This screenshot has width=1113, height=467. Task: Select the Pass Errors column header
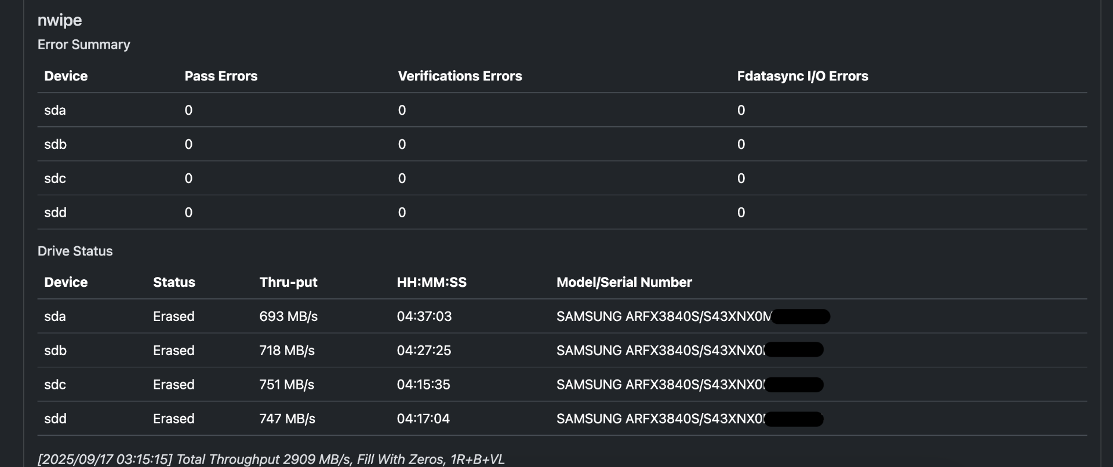click(221, 76)
